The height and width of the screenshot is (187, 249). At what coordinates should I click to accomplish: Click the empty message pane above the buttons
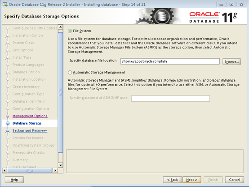[x=155, y=161]
